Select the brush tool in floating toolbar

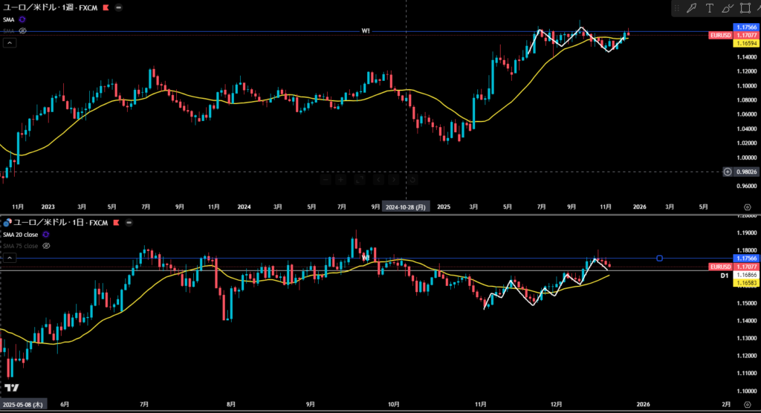point(728,8)
